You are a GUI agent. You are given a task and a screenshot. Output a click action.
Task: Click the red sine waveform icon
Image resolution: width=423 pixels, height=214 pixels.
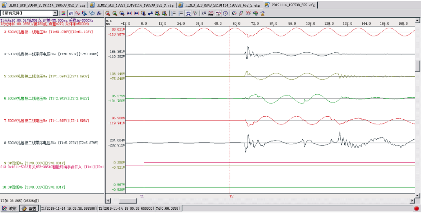[x=78, y=13]
